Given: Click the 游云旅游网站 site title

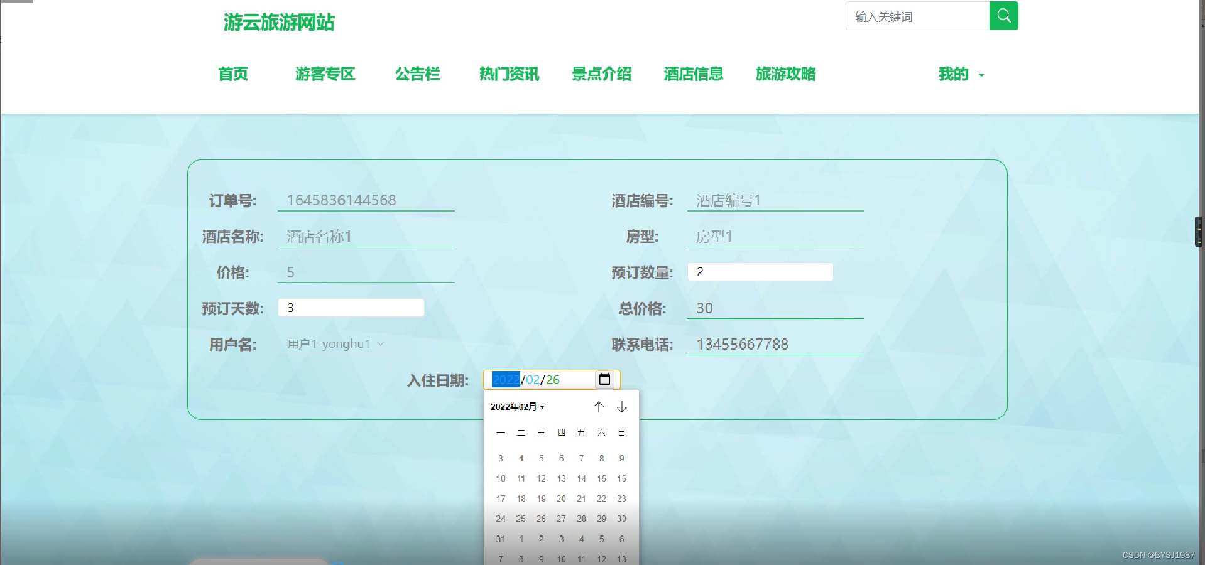Looking at the screenshot, I should pos(279,23).
